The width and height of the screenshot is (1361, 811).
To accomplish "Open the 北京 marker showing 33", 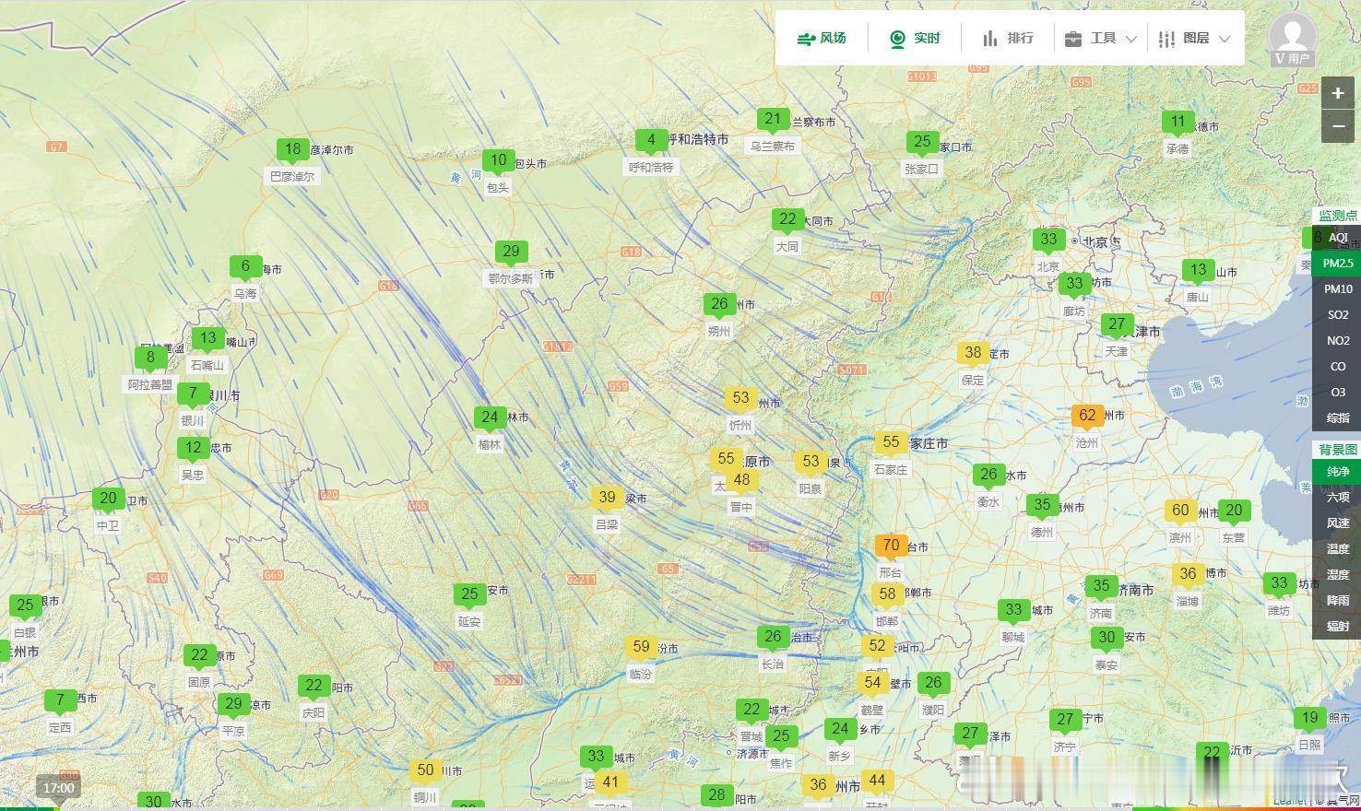I will pos(1048,241).
